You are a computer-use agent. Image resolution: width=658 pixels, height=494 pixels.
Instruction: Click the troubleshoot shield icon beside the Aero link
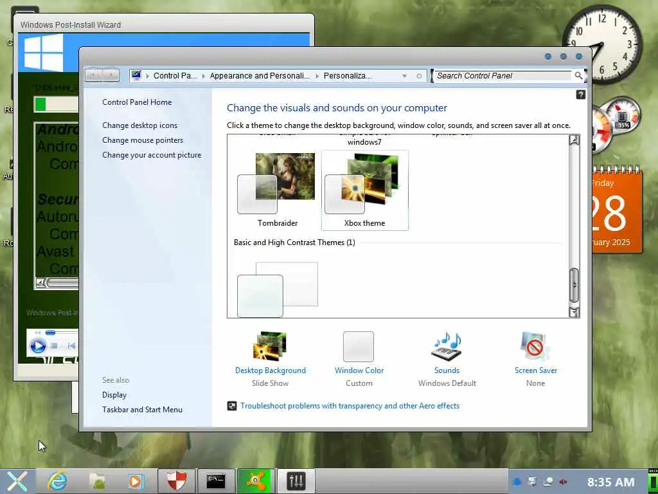pyautogui.click(x=231, y=406)
